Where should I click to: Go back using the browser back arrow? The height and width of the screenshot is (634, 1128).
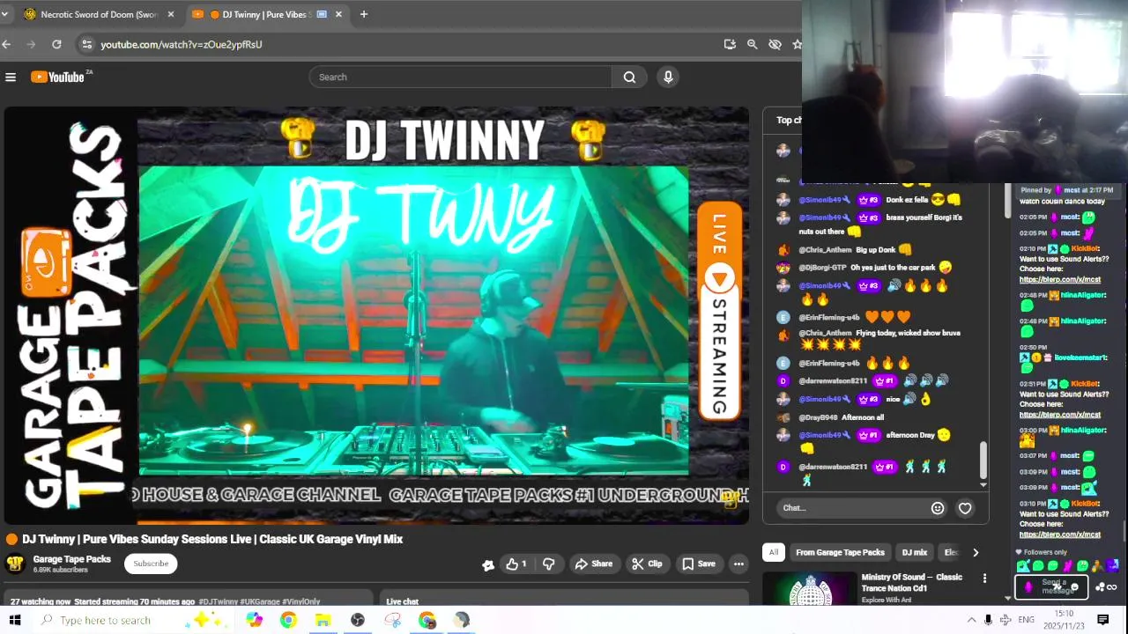coord(6,44)
